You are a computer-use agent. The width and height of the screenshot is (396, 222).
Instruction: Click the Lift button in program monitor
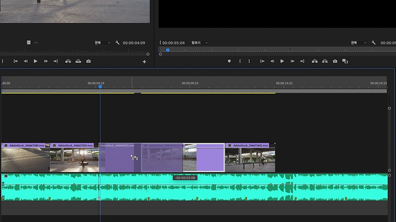315,61
